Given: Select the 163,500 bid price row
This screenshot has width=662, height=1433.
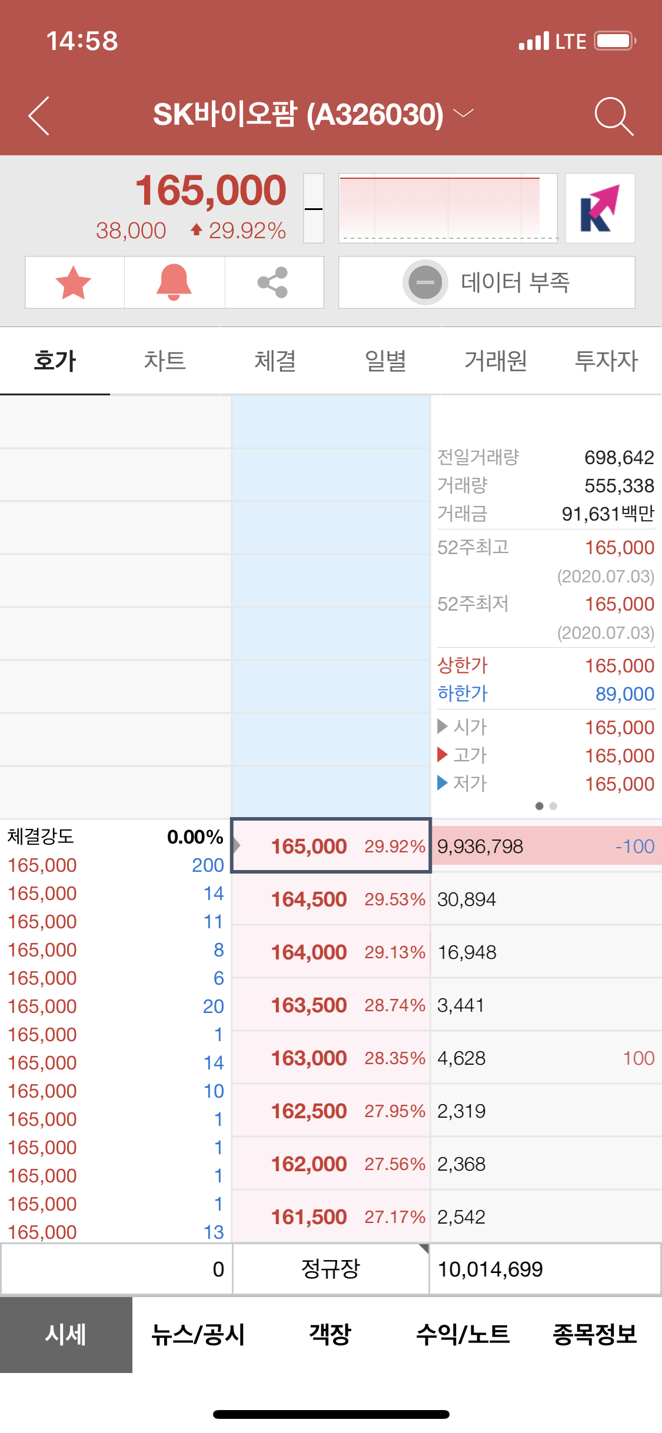Looking at the screenshot, I should [331, 1005].
